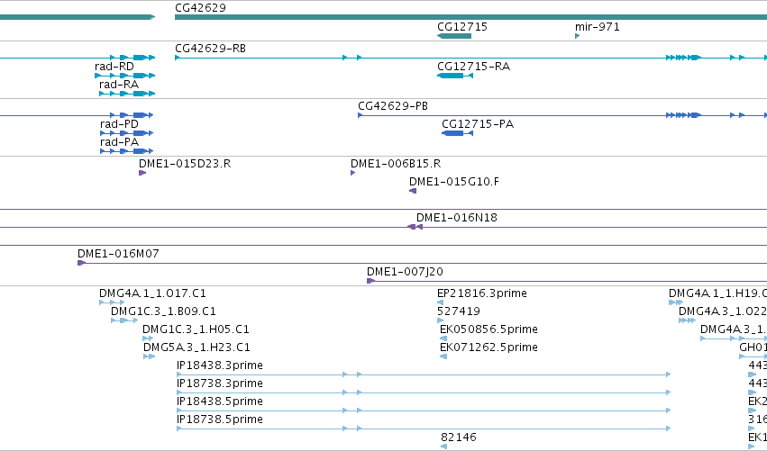Open the CG42629-RB transcript label
This screenshot has height=451, width=767.
(210, 49)
